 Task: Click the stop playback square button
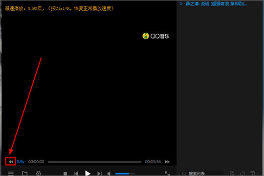click(x=65, y=174)
